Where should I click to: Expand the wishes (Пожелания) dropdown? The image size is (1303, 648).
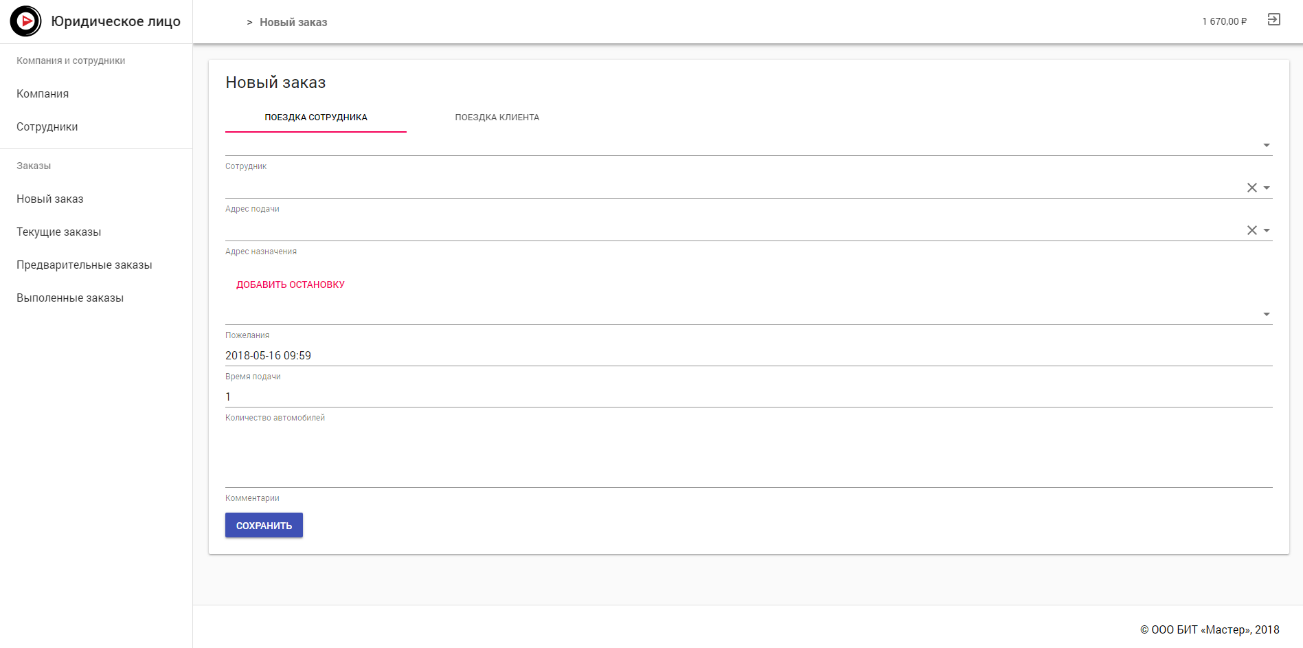tap(1266, 314)
